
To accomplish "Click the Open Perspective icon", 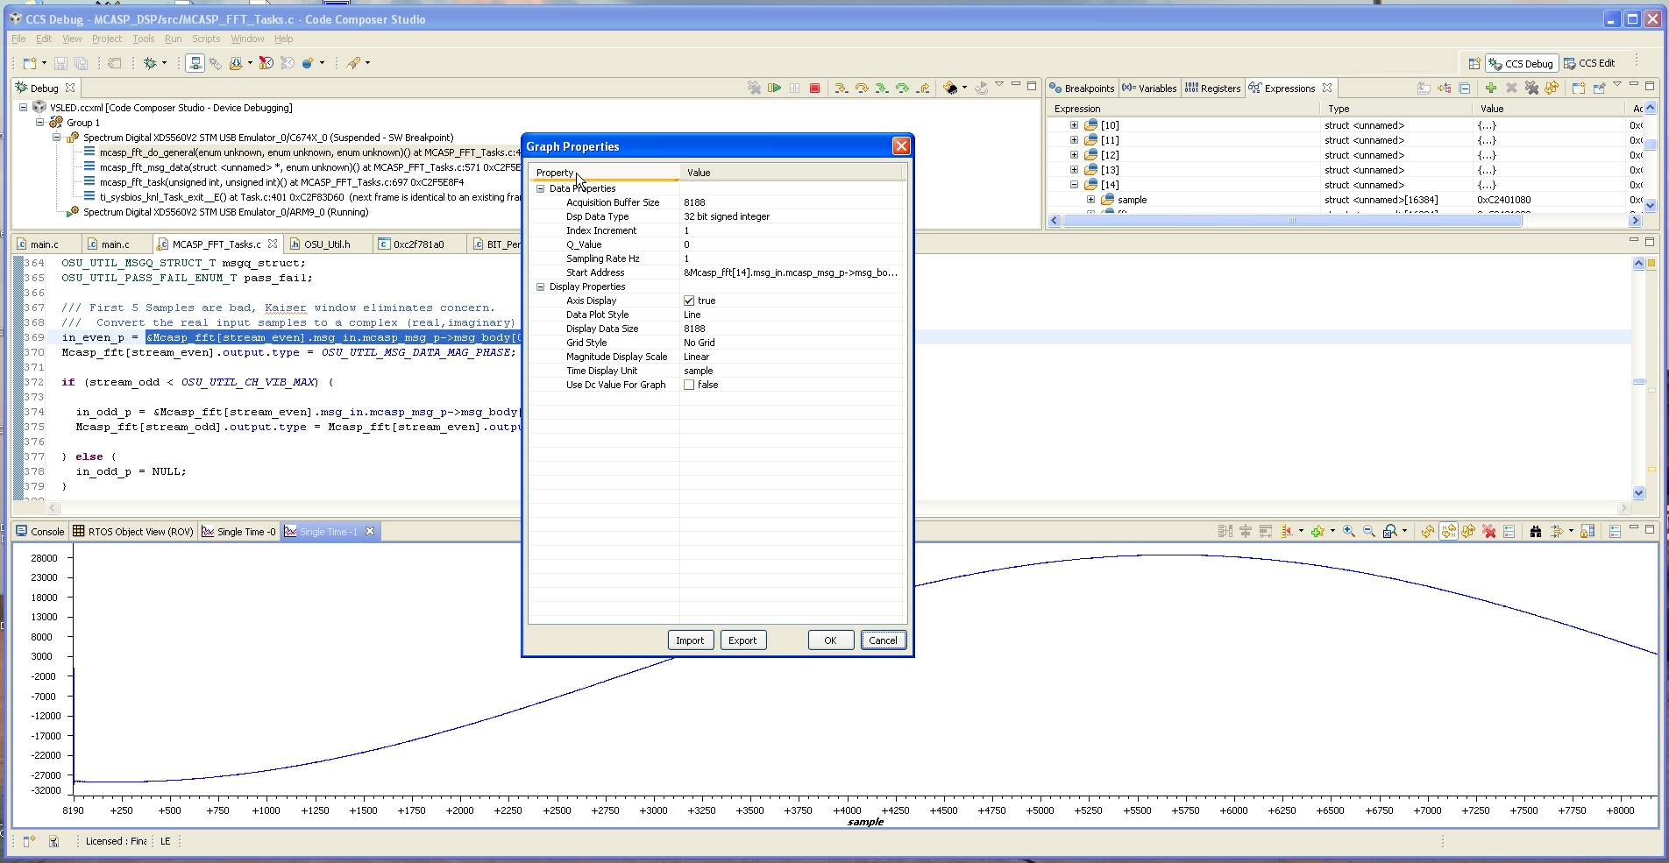I will click(x=1474, y=63).
